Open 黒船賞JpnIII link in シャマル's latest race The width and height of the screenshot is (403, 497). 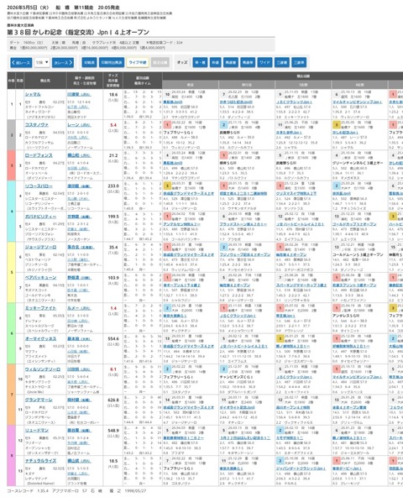pyautogui.click(x=172, y=102)
